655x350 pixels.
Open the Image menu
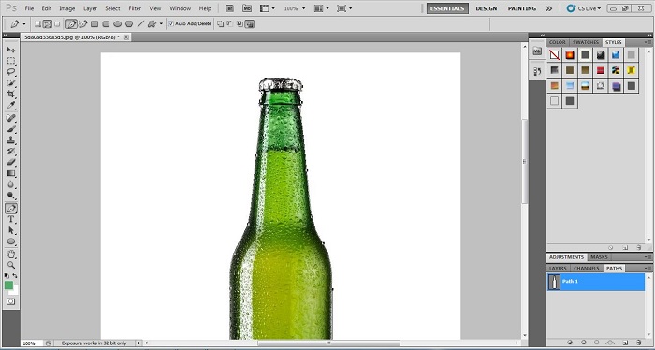66,8
